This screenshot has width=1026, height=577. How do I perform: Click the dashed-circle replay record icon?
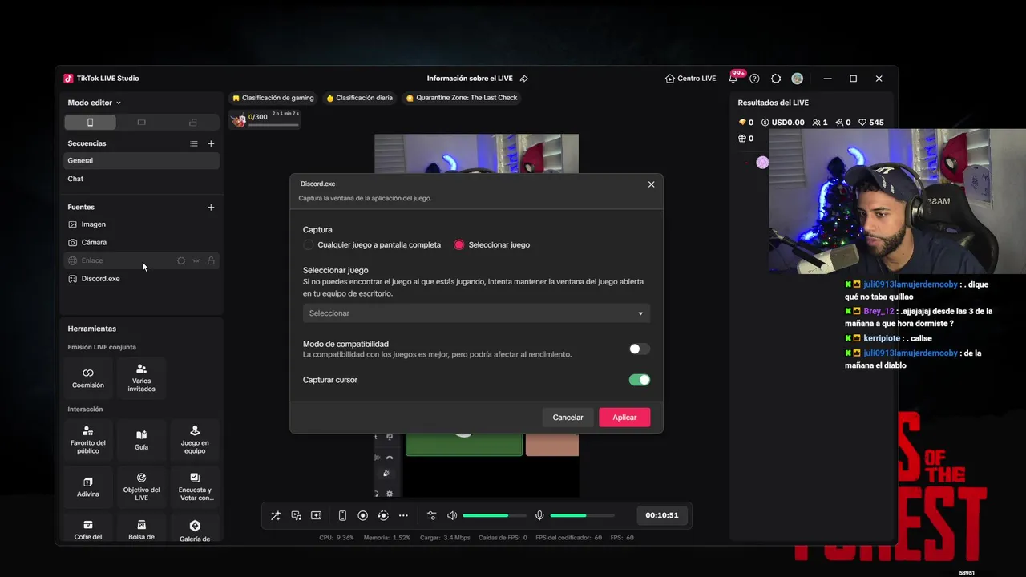[383, 515]
